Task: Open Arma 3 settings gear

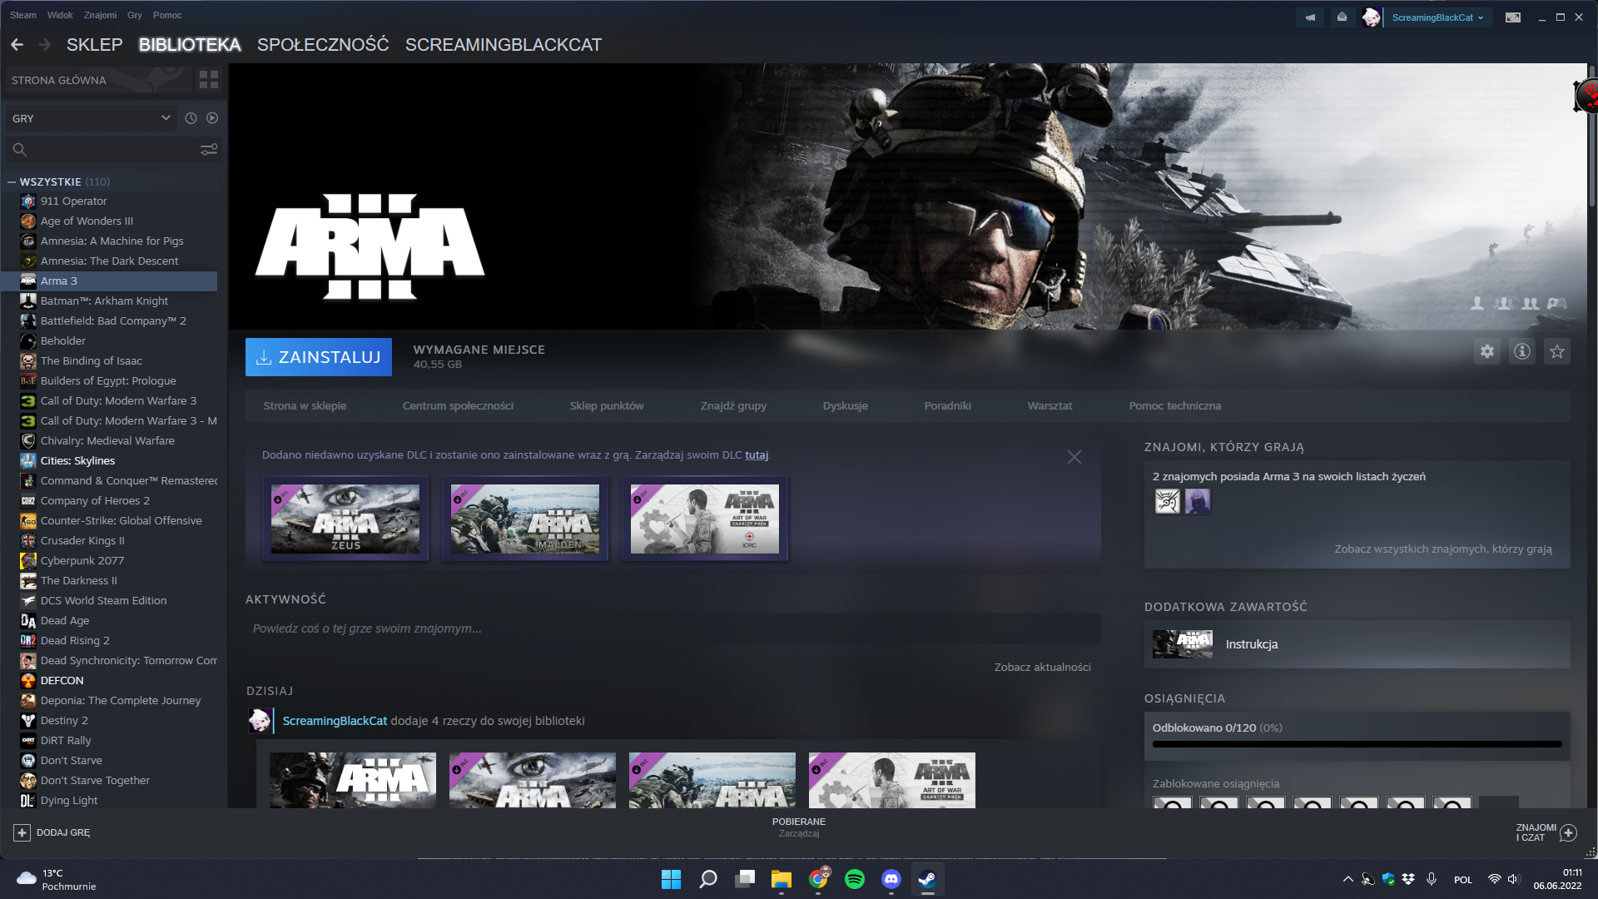Action: [1487, 351]
